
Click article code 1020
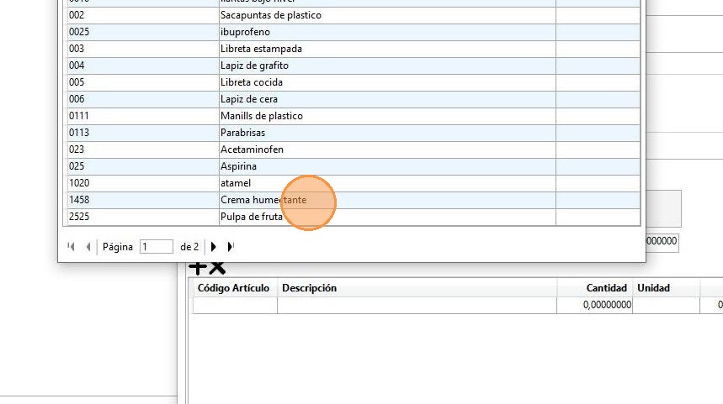pos(79,183)
